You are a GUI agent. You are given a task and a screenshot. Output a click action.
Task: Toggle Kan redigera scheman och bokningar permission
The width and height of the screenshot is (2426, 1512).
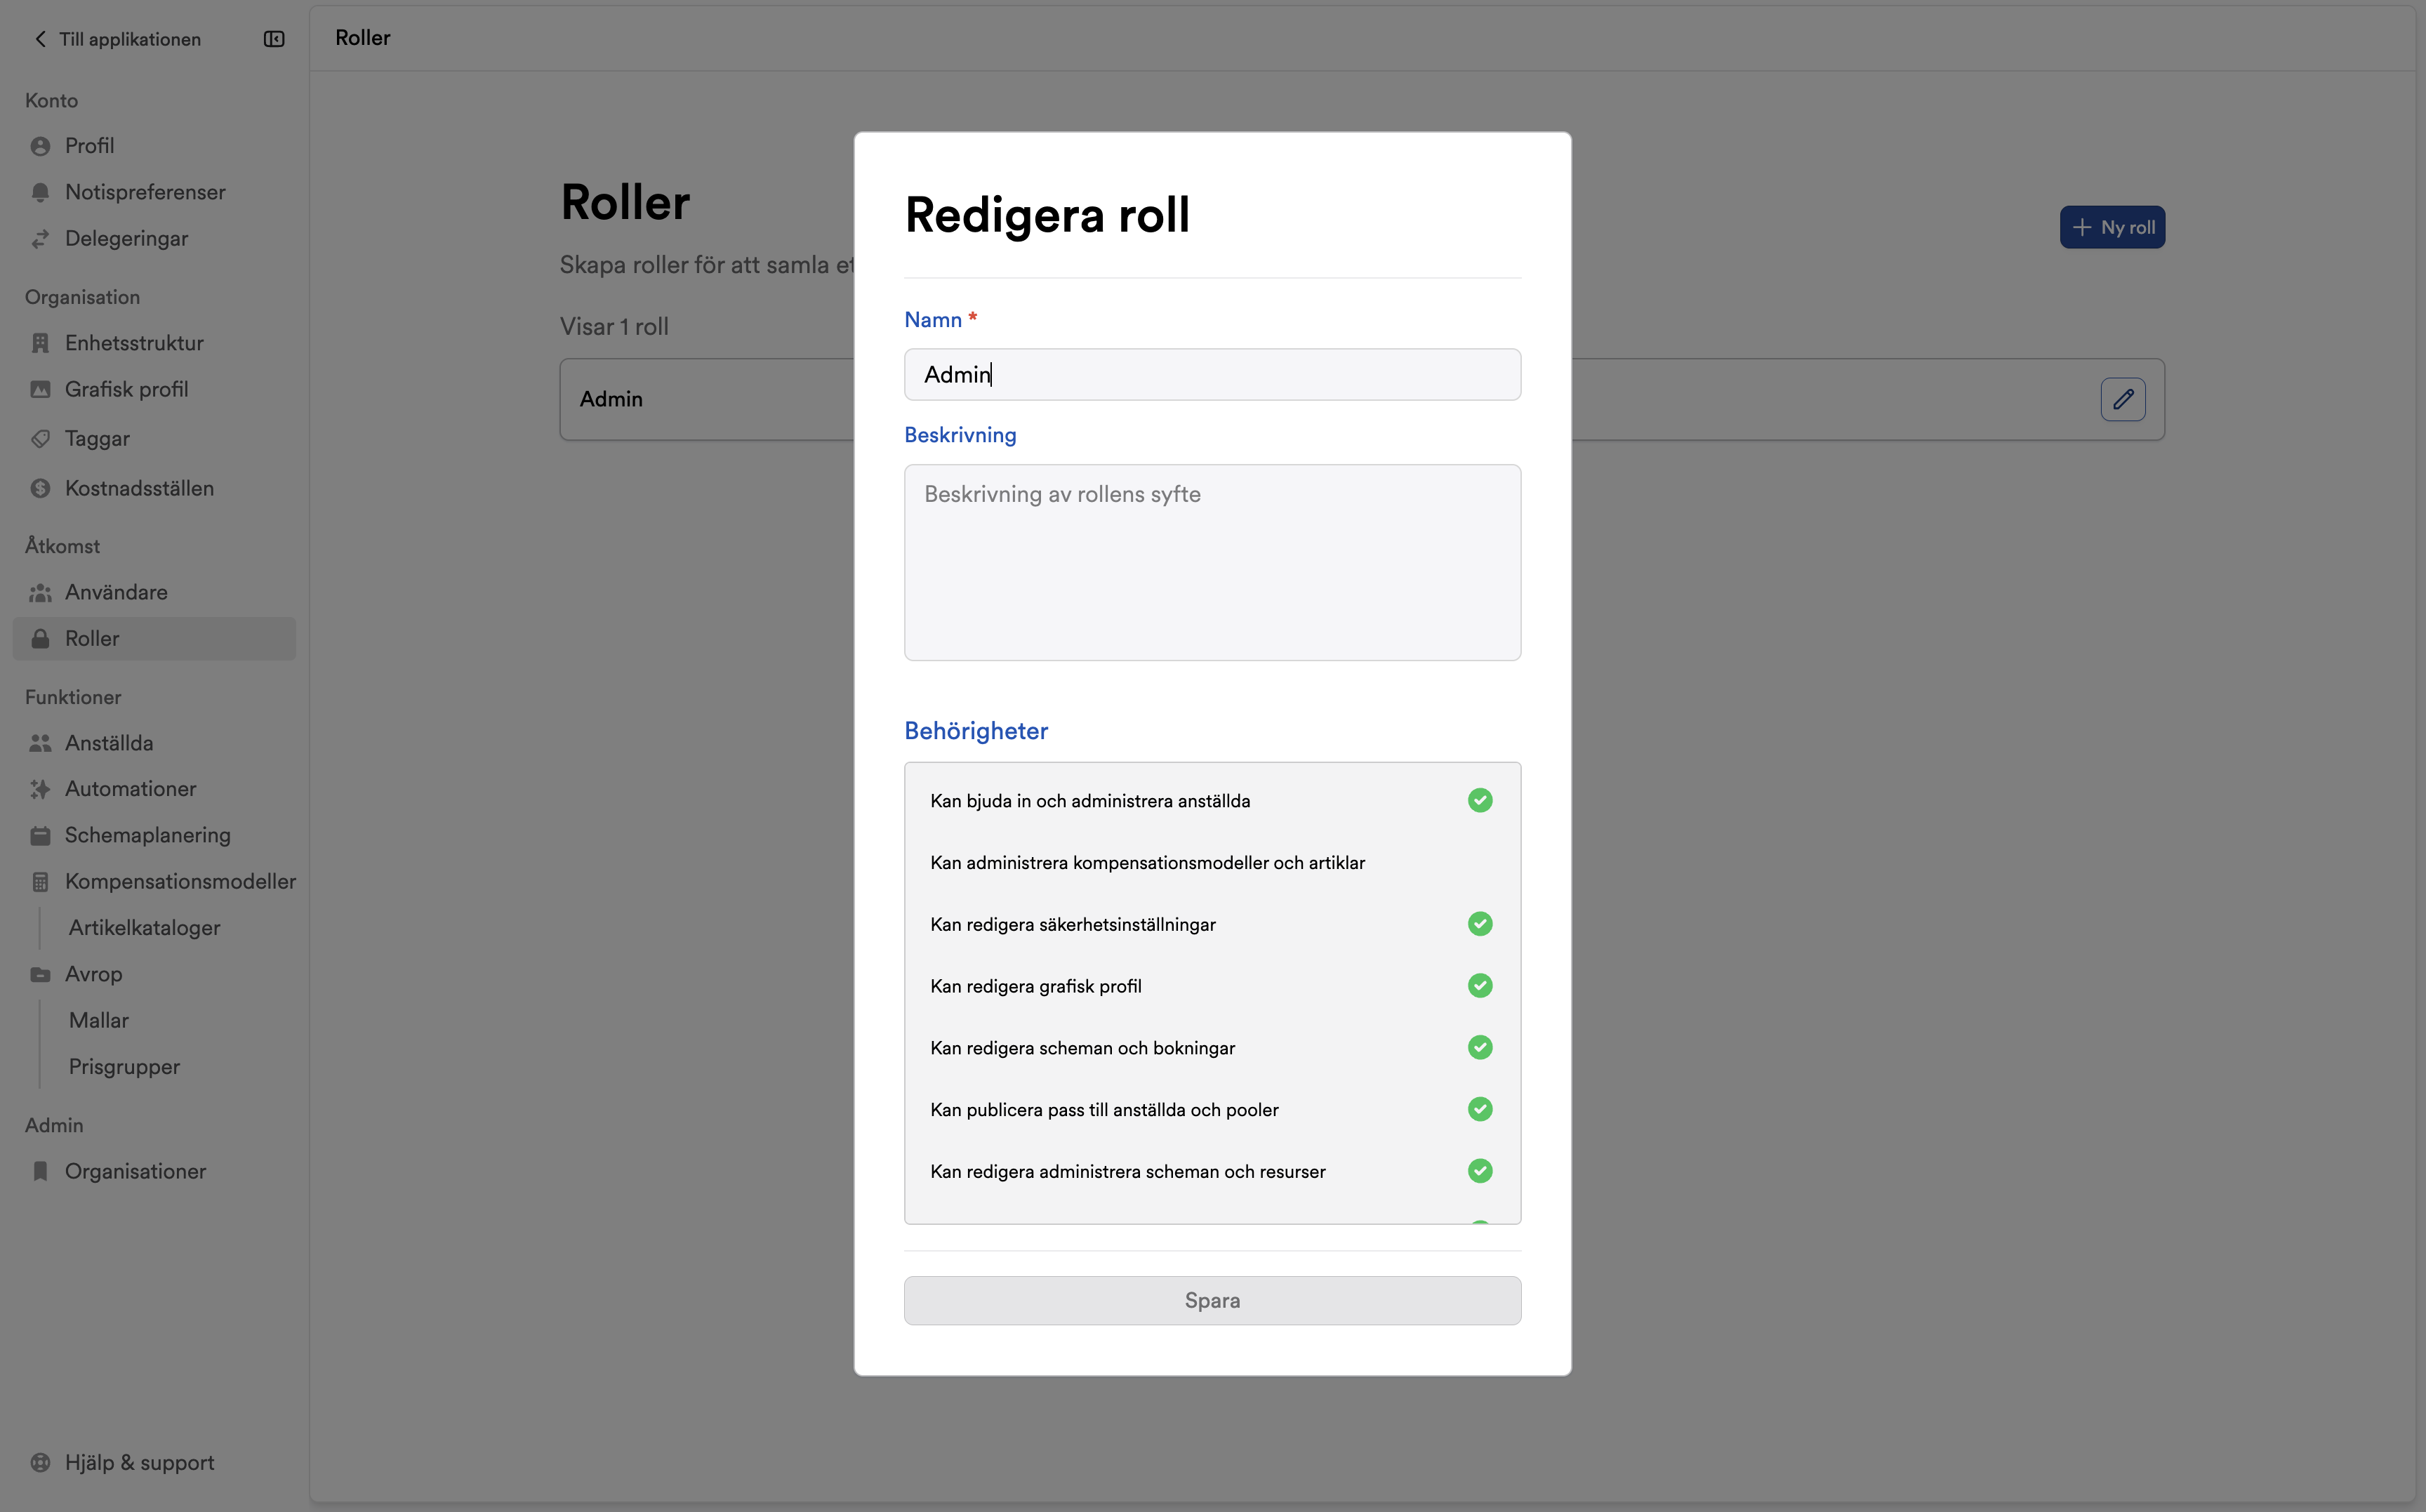point(1480,1047)
